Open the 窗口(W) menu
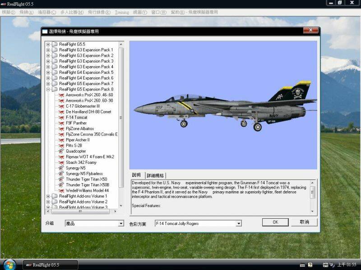The image size is (361, 270). (x=159, y=13)
